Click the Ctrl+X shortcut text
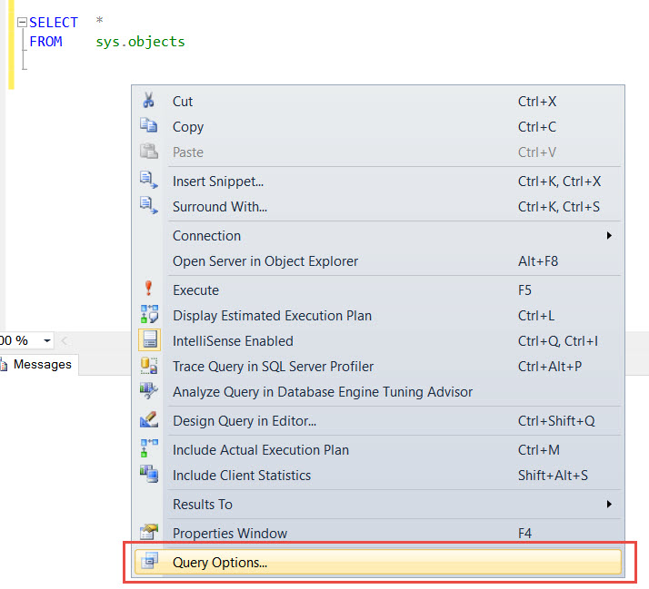 click(x=537, y=102)
